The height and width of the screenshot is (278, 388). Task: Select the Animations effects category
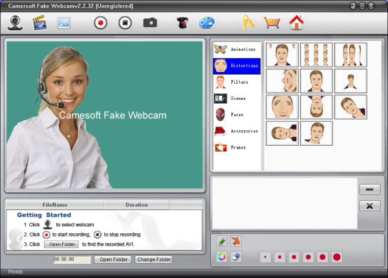point(237,49)
